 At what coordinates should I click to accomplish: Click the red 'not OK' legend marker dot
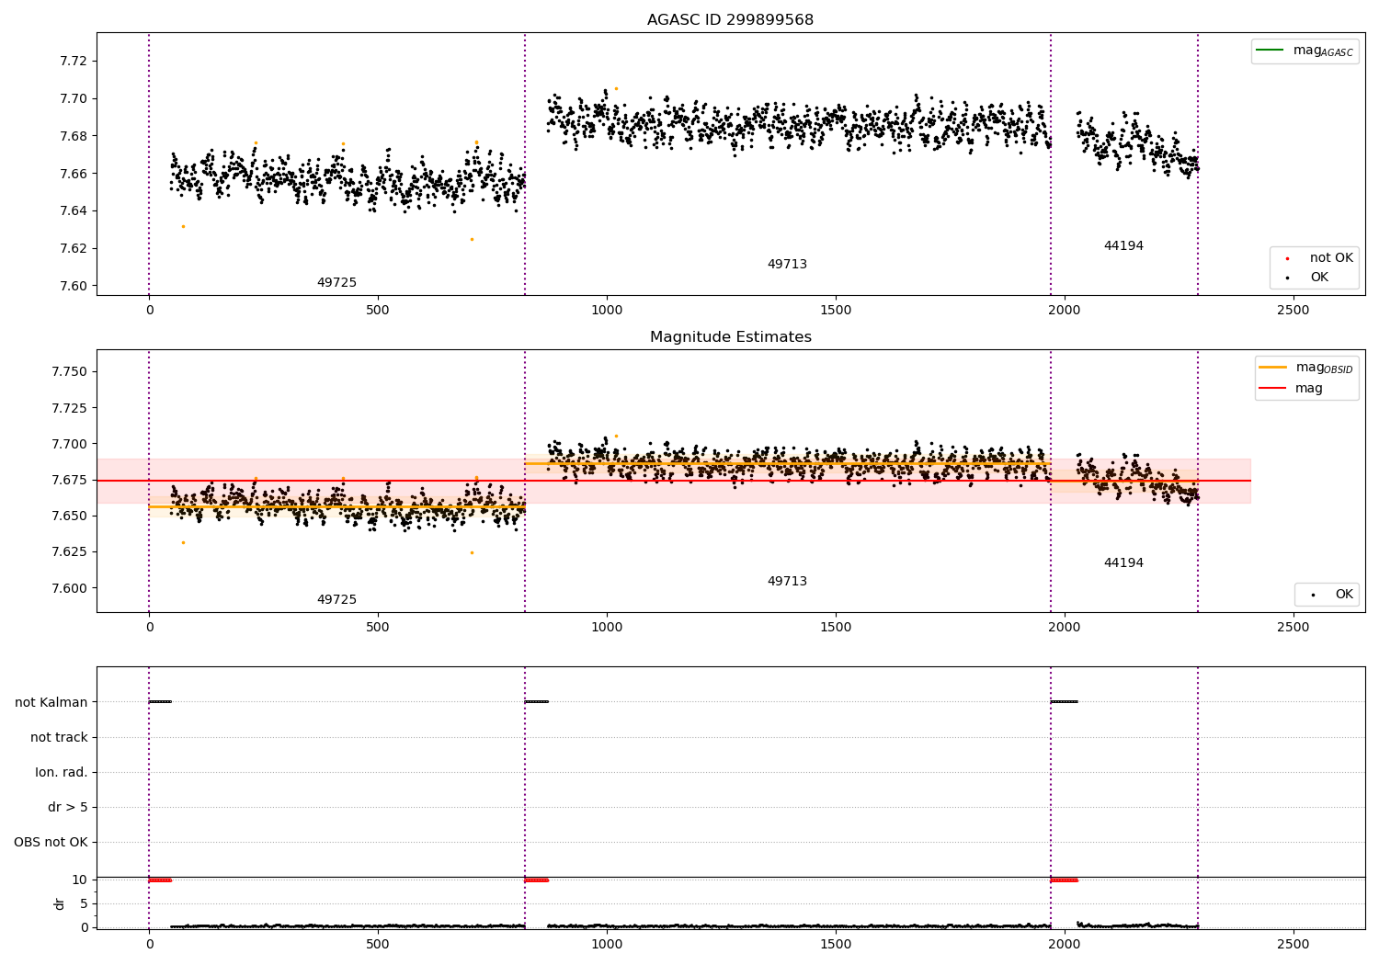coord(1287,259)
